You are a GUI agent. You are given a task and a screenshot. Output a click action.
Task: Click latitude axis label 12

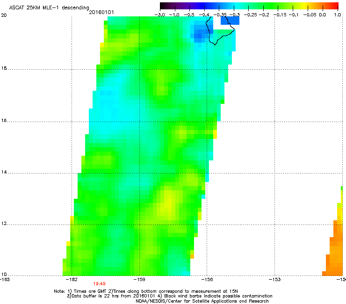click(4, 224)
